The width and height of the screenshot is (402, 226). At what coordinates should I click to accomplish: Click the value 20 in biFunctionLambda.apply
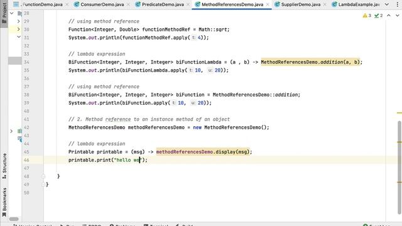tap(217, 70)
